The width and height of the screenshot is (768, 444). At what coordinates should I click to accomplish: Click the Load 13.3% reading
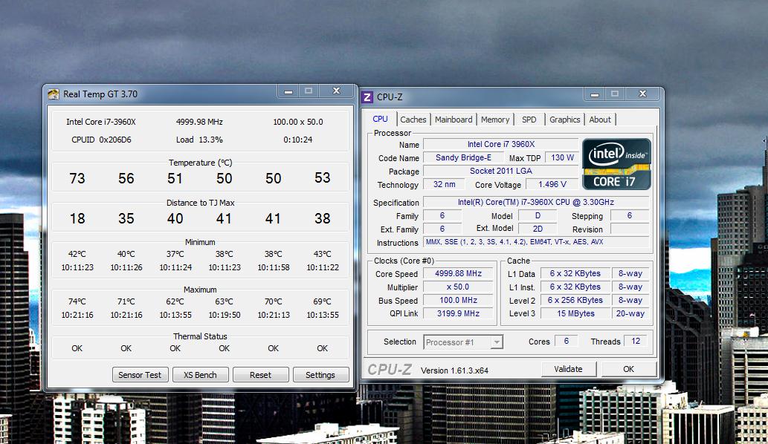pyautogui.click(x=199, y=140)
